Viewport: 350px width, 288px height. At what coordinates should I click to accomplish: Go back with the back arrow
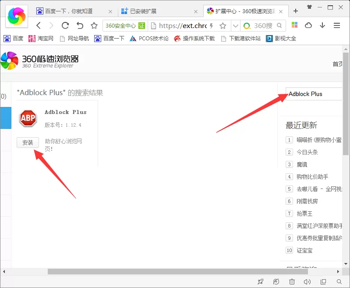[39, 25]
